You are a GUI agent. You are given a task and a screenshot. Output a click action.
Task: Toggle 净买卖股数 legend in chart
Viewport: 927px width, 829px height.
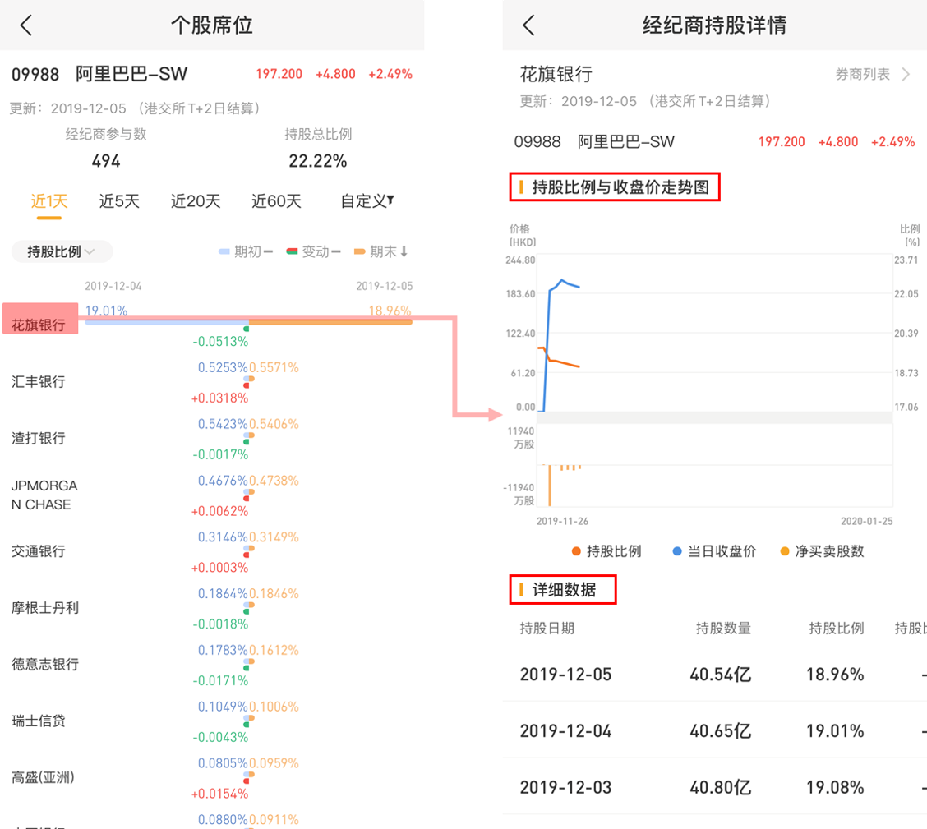(x=823, y=551)
